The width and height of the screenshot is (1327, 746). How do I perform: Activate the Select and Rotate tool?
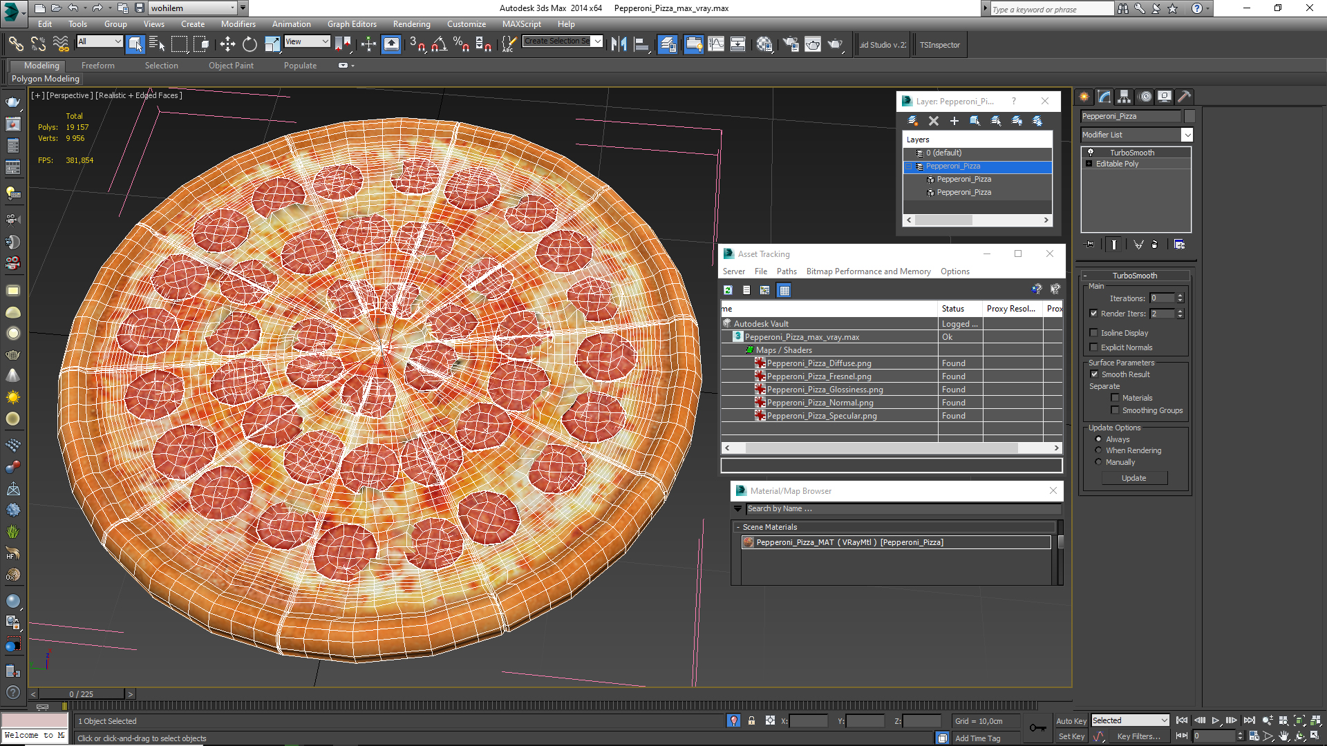tap(250, 45)
